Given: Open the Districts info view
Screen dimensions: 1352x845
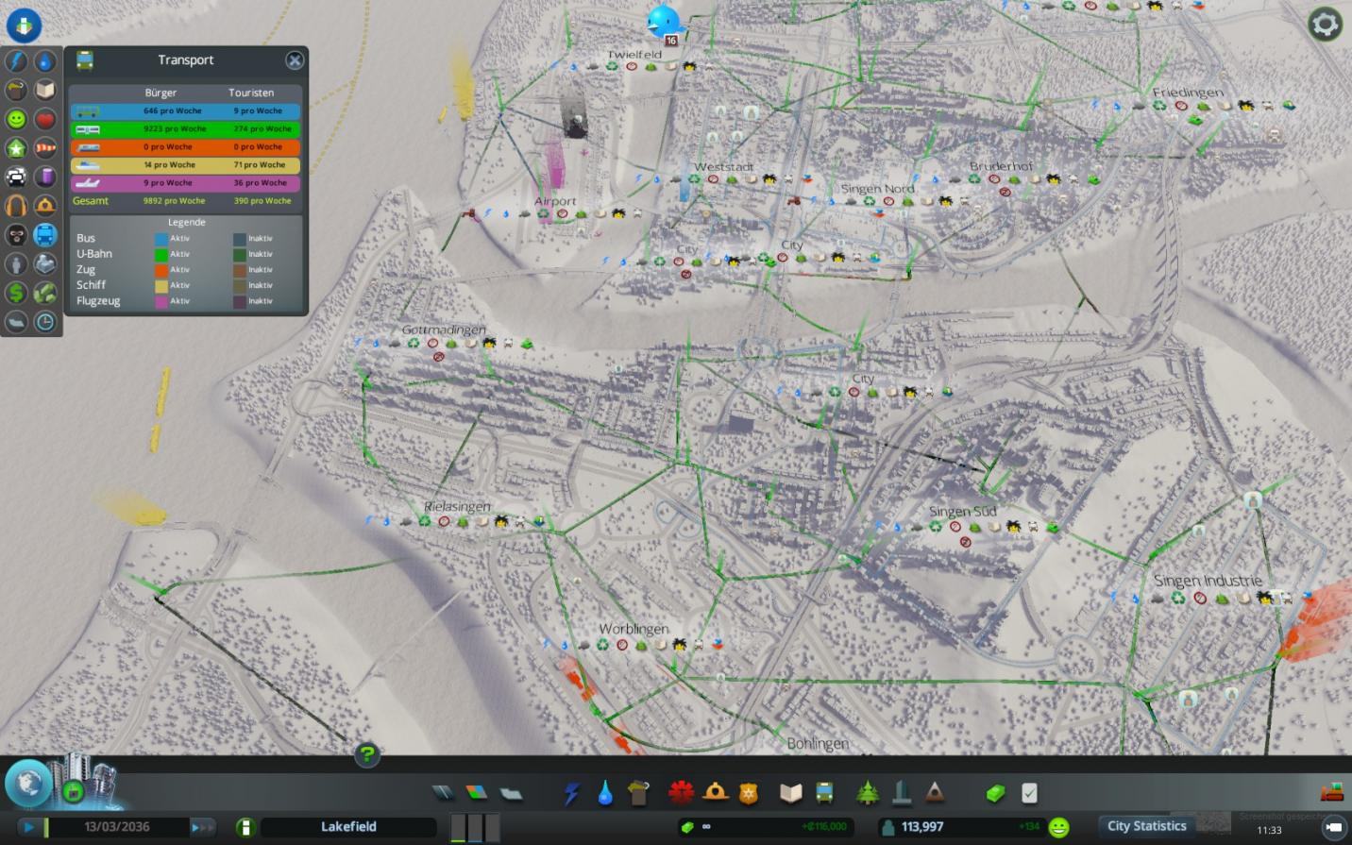Looking at the screenshot, I should [16, 322].
